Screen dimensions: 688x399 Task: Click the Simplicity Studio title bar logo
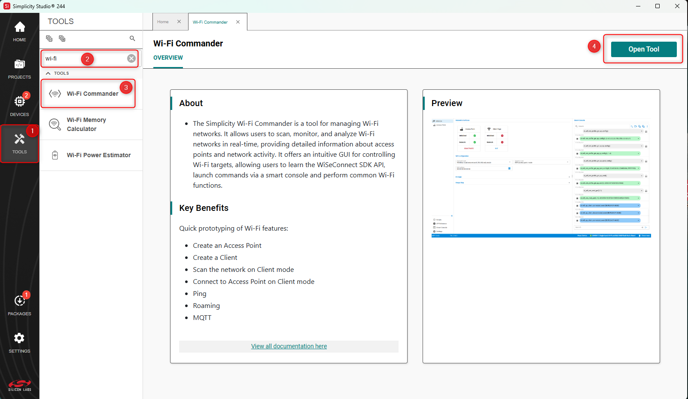tap(6, 6)
